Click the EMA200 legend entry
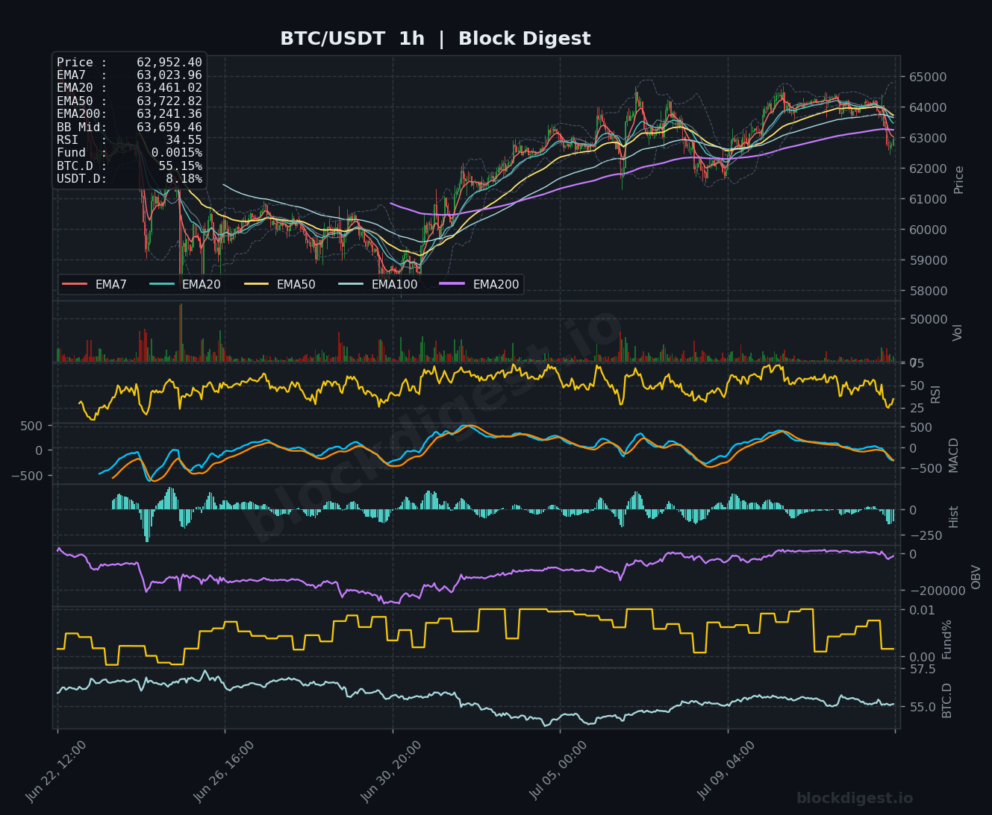992x815 pixels. tap(479, 284)
